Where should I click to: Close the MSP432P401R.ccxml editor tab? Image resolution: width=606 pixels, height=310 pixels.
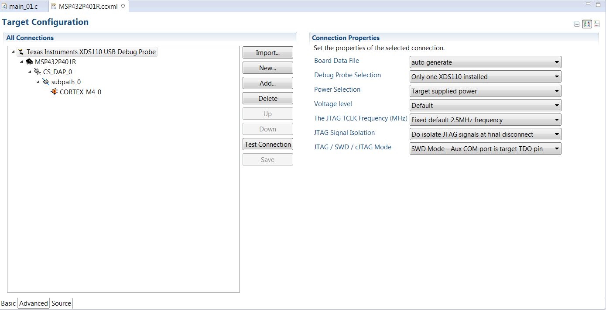(x=123, y=6)
